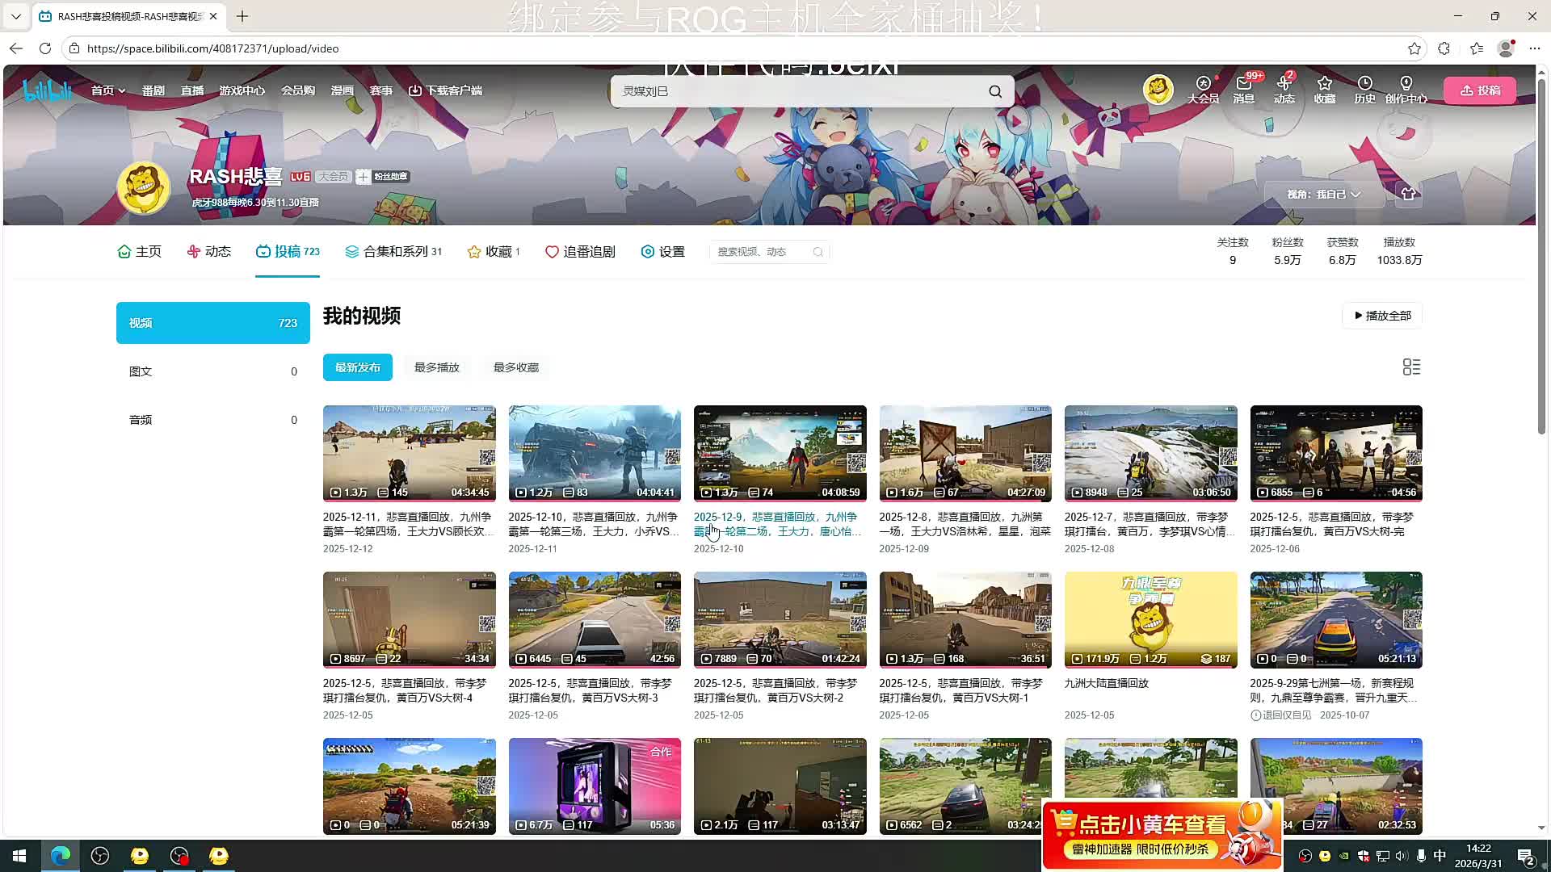Switch to 合集和系列 tab
The width and height of the screenshot is (1551, 872).
click(x=393, y=252)
